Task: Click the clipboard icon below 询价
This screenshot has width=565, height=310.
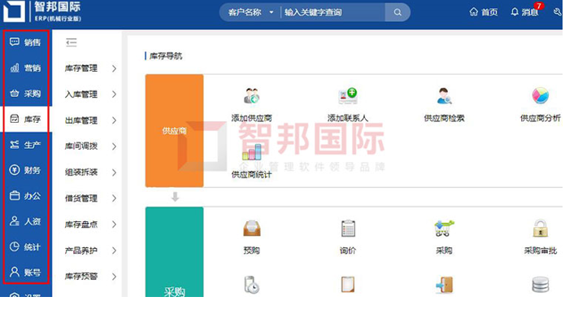Action: pos(348,285)
